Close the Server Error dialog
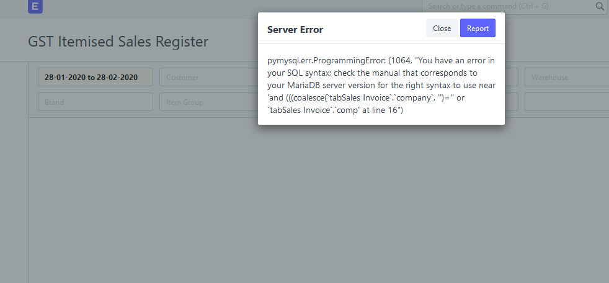609x283 pixels. 442,29
